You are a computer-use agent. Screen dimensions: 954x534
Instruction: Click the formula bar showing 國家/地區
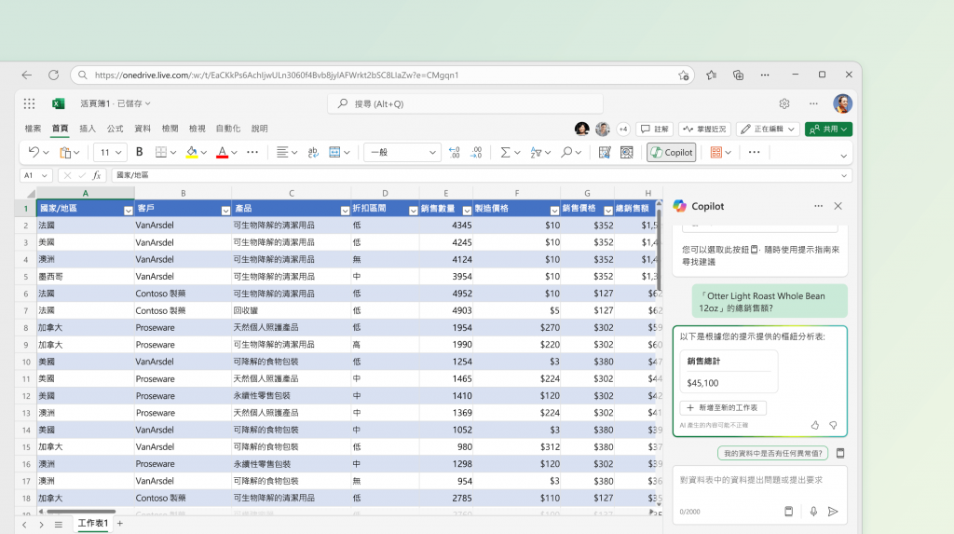481,175
